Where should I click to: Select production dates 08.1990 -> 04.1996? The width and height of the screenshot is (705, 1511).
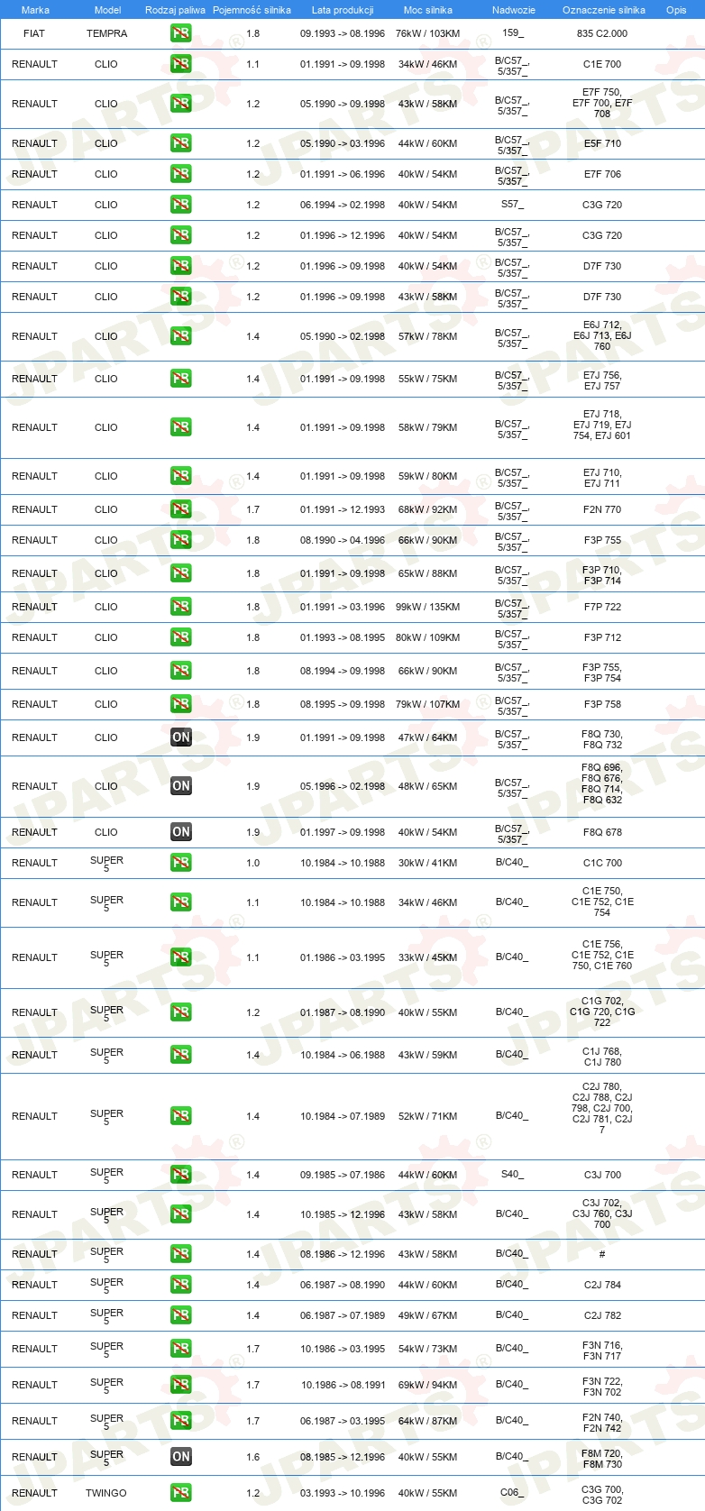pyautogui.click(x=343, y=540)
